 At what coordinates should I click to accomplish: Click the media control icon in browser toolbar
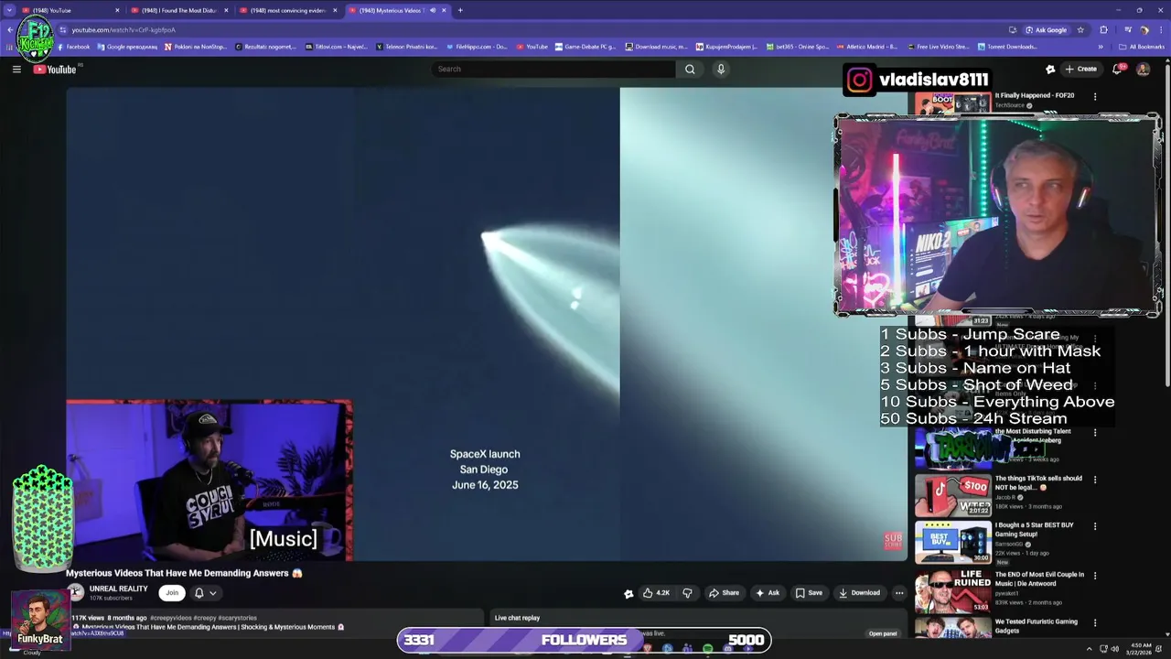coord(1129,29)
